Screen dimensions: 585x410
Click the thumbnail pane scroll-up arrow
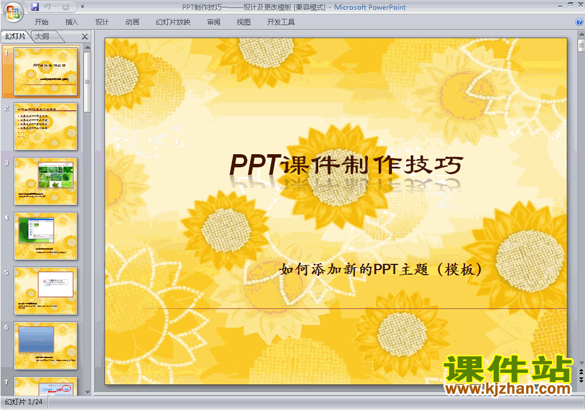click(87, 47)
